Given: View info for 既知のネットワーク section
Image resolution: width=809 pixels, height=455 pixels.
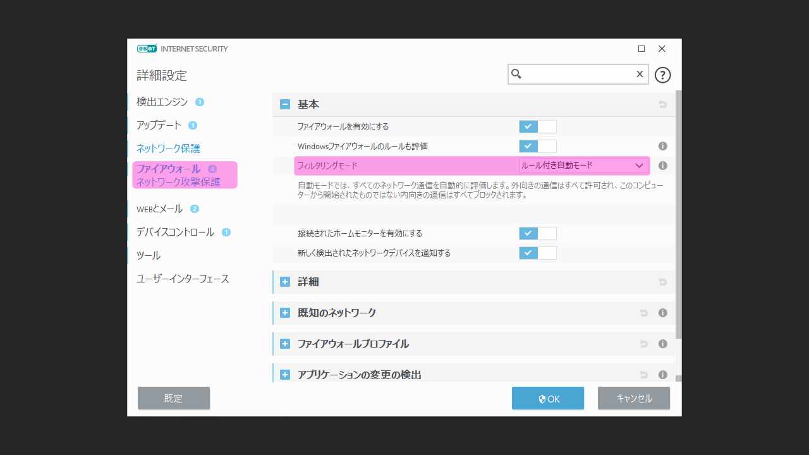Looking at the screenshot, I should [662, 313].
